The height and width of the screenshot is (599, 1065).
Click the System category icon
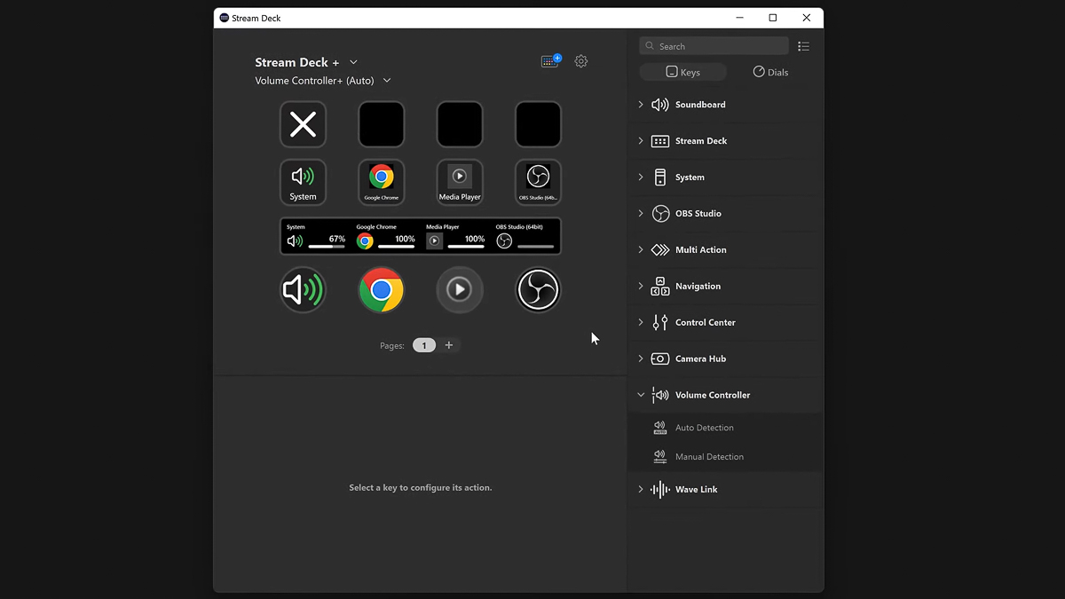point(660,177)
